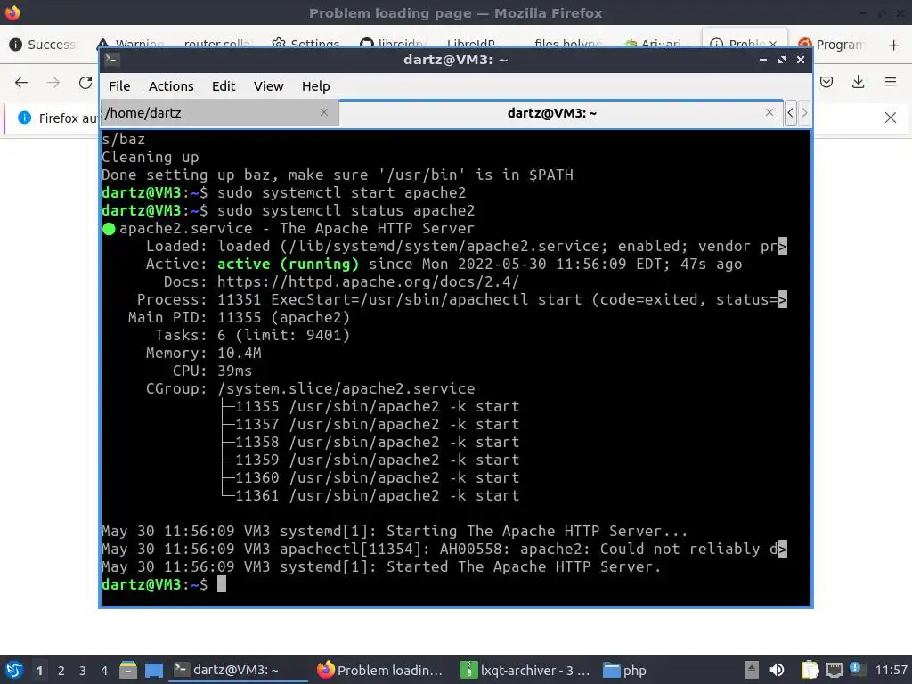This screenshot has height=684, width=912.
Task: Switch to virtual desktop 4
Action: [x=104, y=671]
